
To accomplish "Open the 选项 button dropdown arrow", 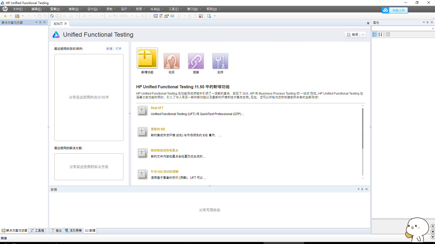I will [363, 35].
